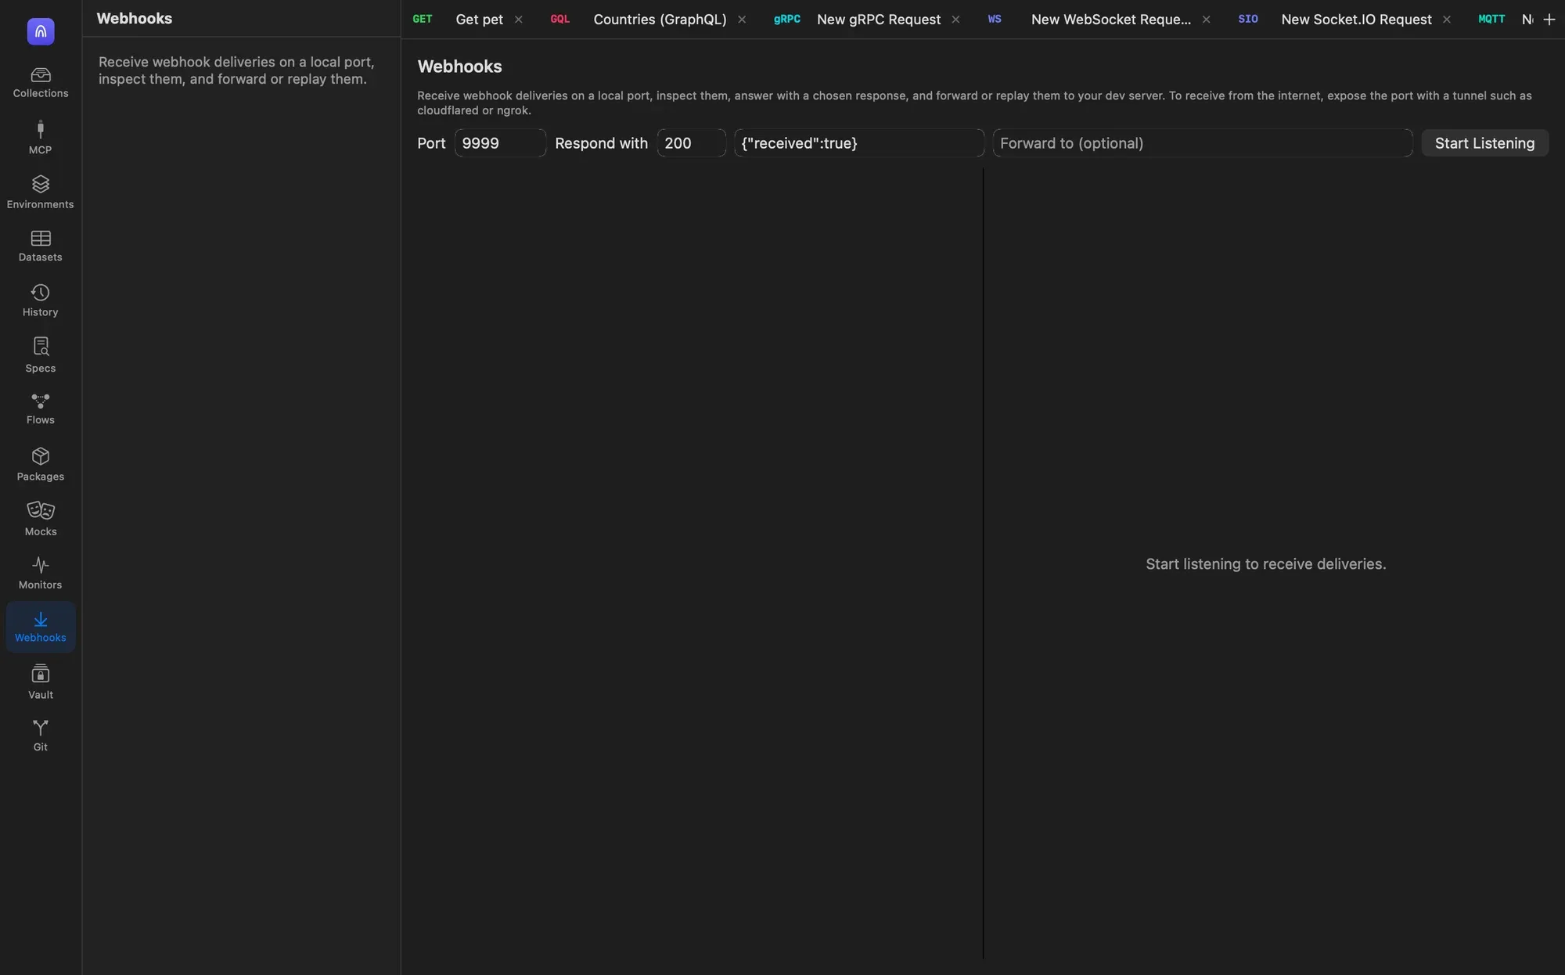Click the Start Listening button
Viewport: 1565px width, 975px height.
pyautogui.click(x=1484, y=143)
